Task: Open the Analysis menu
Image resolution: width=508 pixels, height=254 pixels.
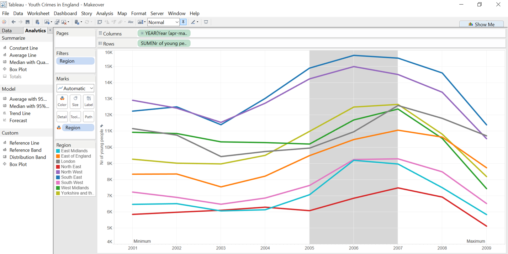Action: coord(105,13)
